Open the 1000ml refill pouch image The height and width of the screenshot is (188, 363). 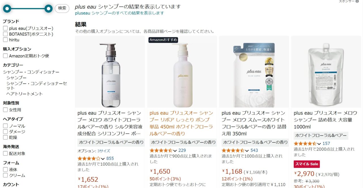pos(326,72)
